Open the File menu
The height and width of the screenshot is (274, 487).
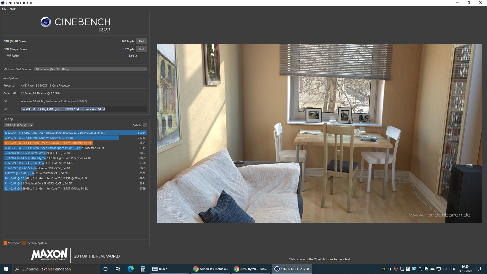click(4, 9)
